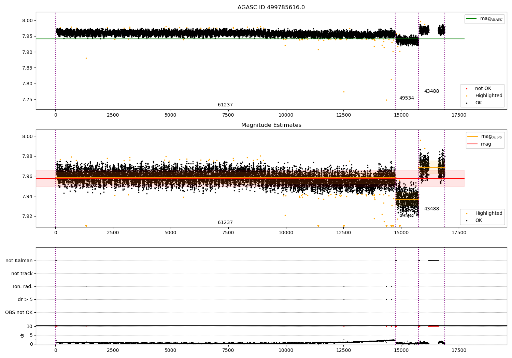
Task: Select 'OK' entry in the top plot's lower legend
Action: click(479, 103)
